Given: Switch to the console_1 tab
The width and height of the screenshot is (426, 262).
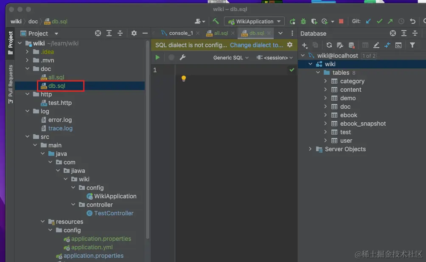Looking at the screenshot, I should coord(180,33).
